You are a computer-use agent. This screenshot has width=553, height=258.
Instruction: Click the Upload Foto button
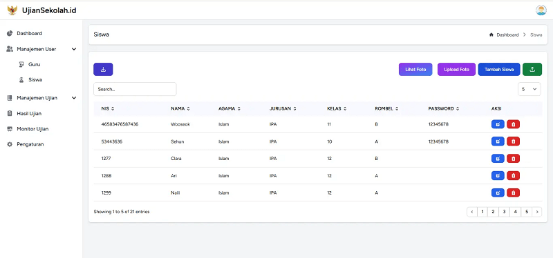pos(456,70)
